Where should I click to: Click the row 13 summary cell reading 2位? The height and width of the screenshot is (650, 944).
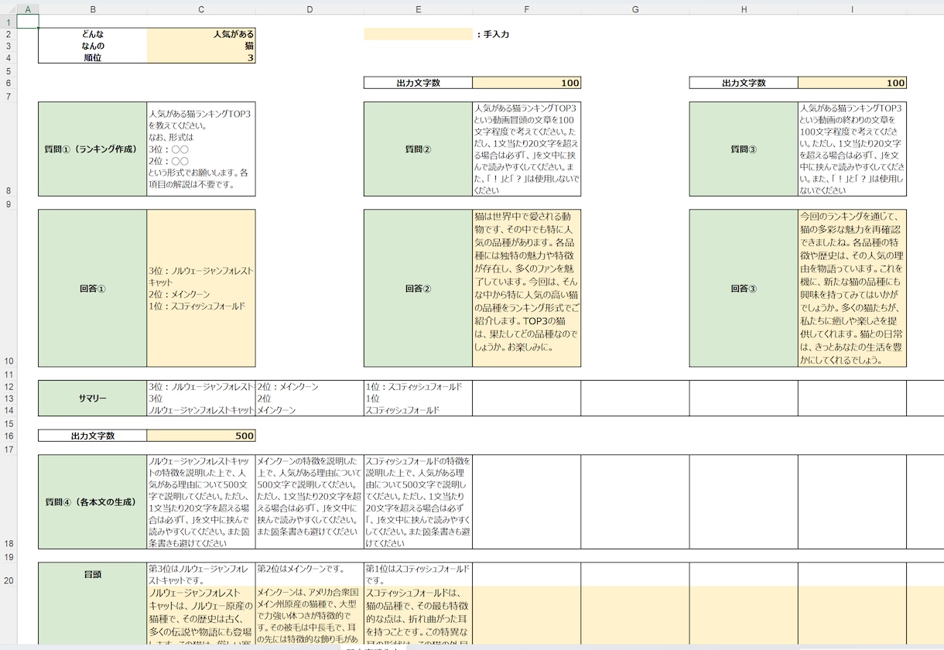(x=310, y=399)
